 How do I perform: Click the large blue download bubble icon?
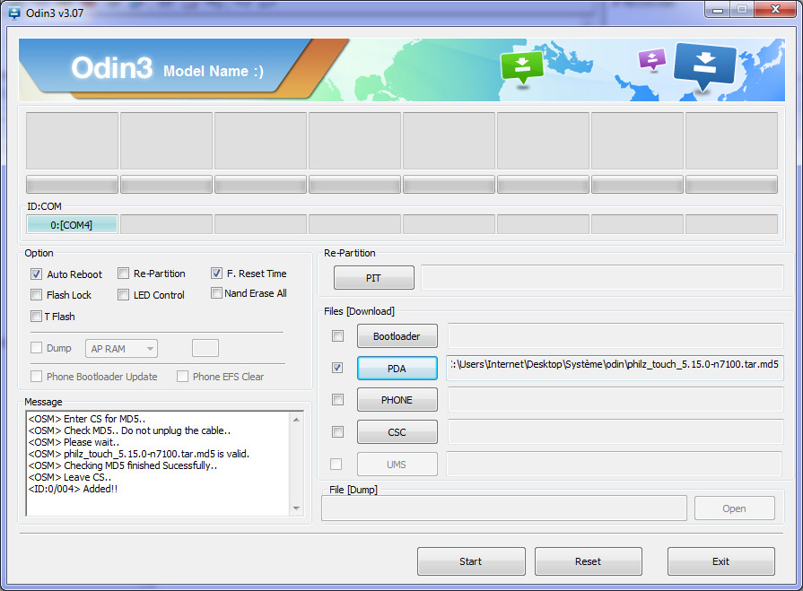click(x=704, y=66)
